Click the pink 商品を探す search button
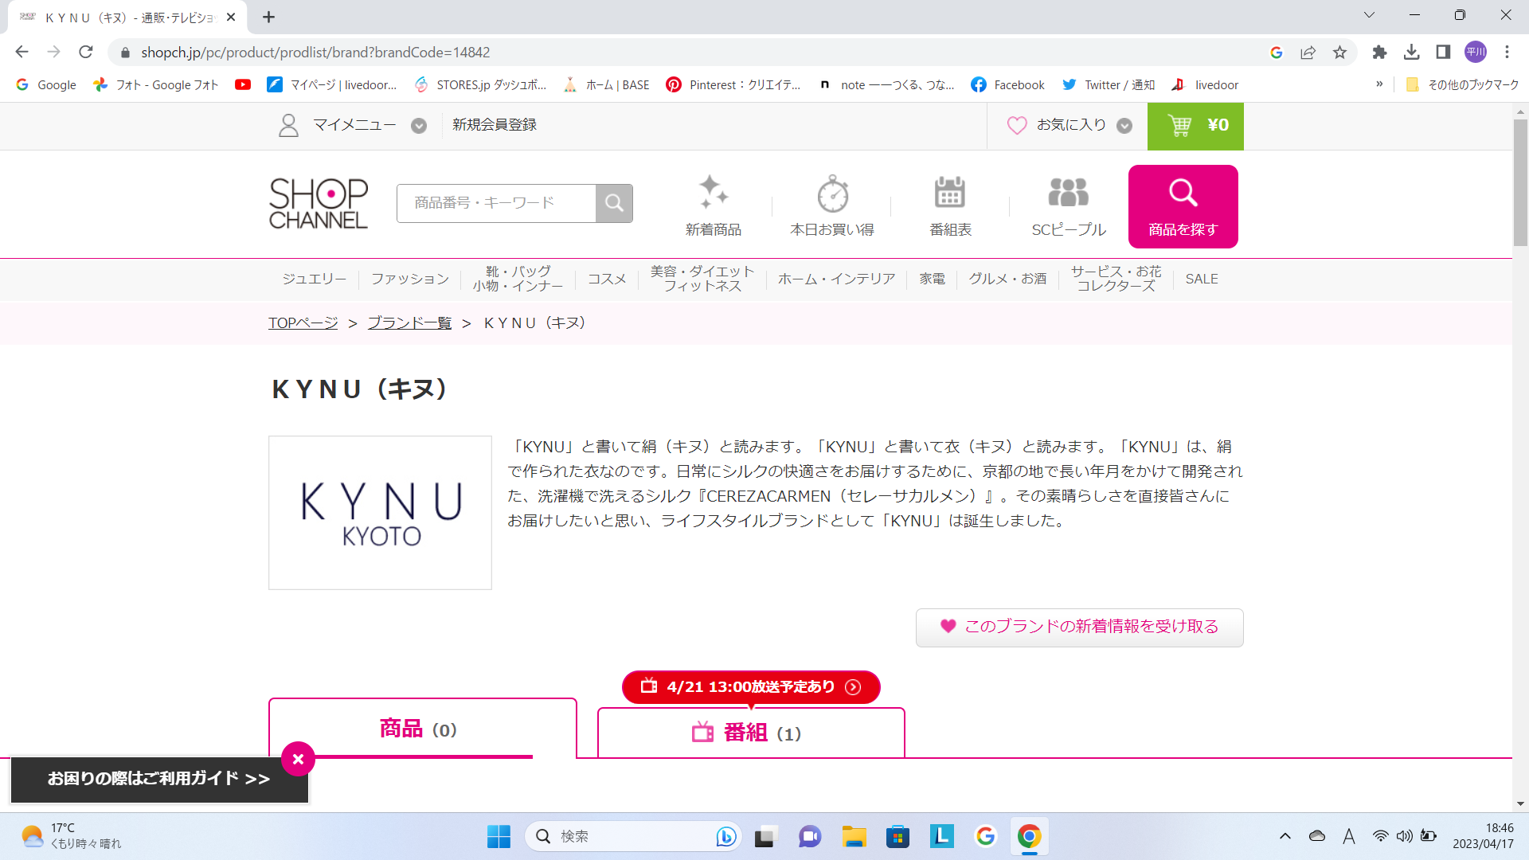Viewport: 1529px width, 860px height. 1183,206
